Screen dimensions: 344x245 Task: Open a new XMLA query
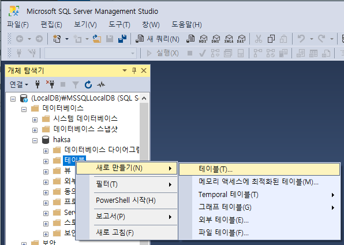(x=229, y=39)
